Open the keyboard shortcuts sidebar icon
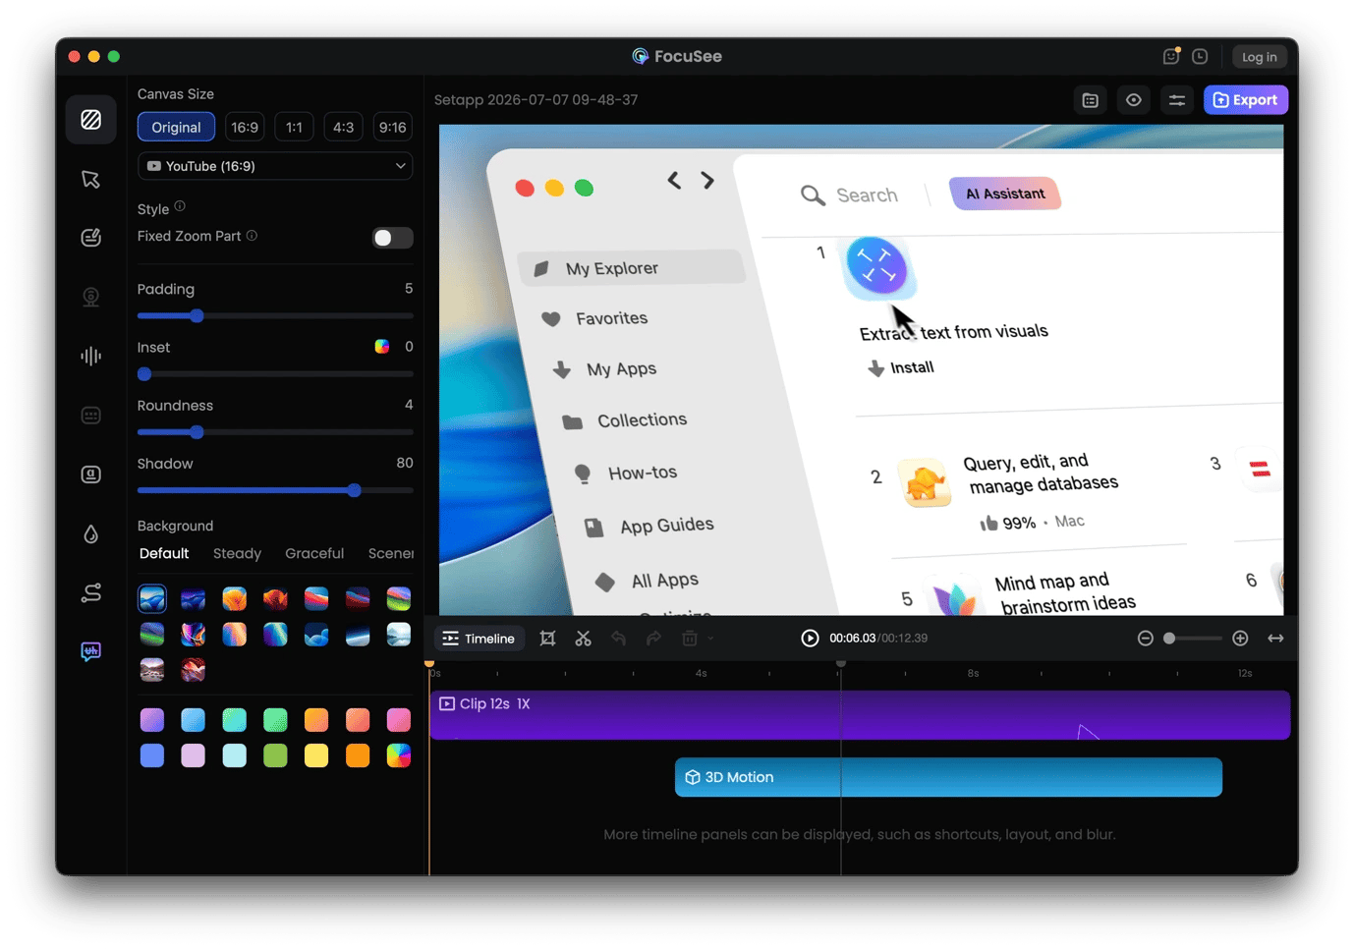 [91, 416]
